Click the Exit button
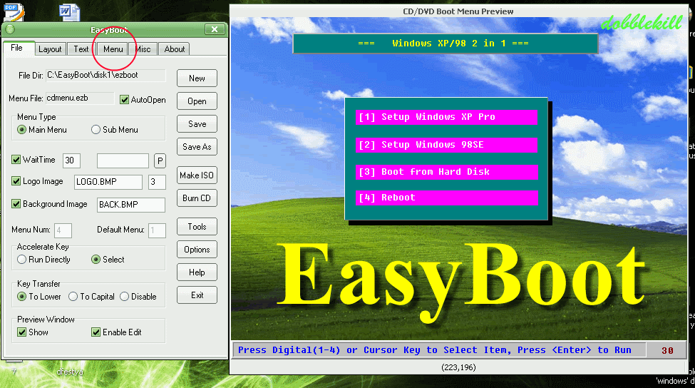This screenshot has width=695, height=388. (x=197, y=295)
